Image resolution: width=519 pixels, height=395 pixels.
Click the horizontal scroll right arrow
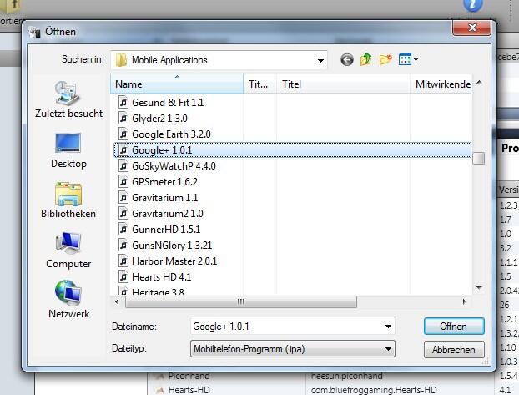(x=464, y=301)
